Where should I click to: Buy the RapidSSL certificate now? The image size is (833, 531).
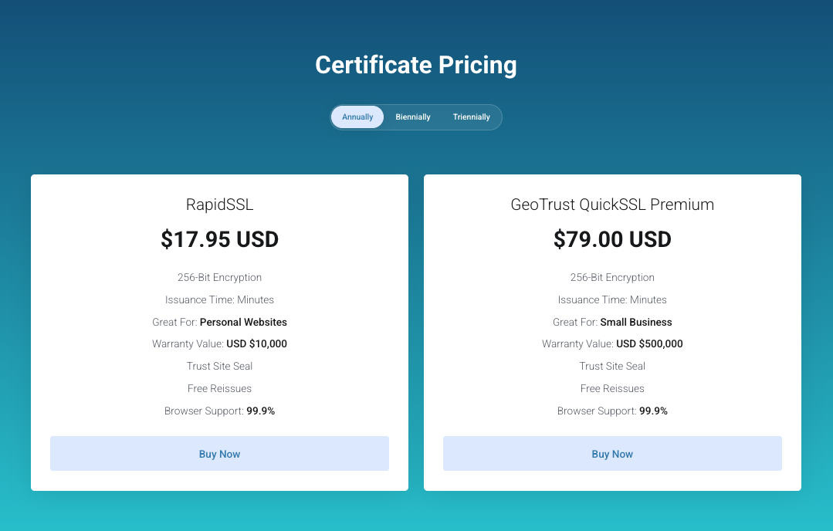pos(219,454)
